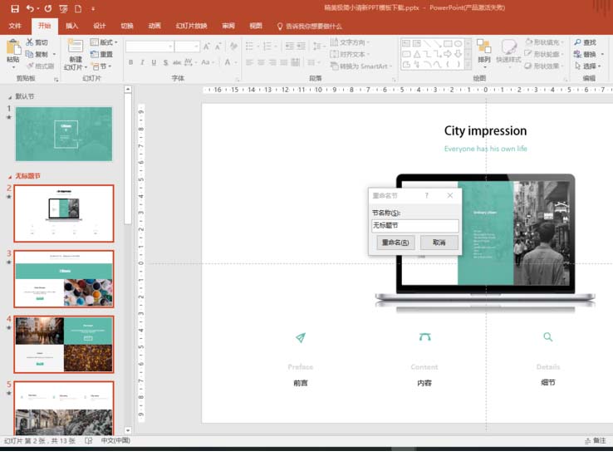Click the Save icon in quick access toolbar

(x=14, y=9)
